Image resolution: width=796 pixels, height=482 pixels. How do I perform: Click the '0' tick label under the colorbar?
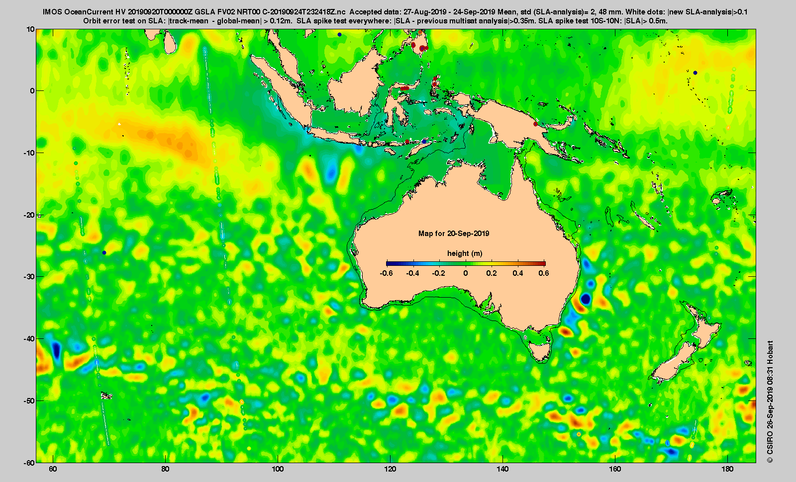point(466,273)
